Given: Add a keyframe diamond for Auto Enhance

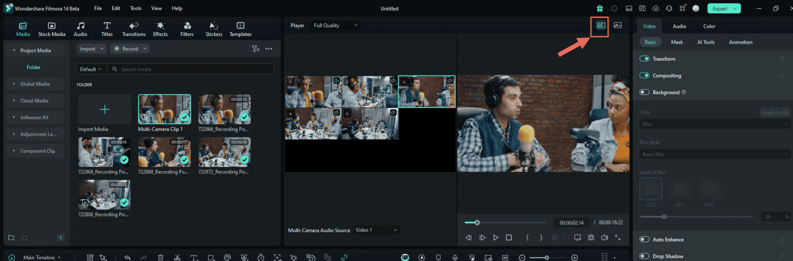Looking at the screenshot, I should 782,239.
